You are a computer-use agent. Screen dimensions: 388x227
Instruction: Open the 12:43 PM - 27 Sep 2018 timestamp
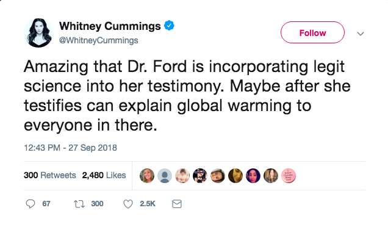[70, 148]
